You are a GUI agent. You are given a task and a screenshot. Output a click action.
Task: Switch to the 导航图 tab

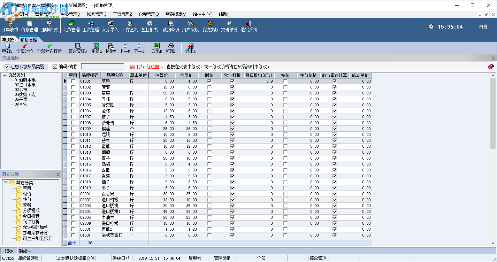pyautogui.click(x=8, y=40)
